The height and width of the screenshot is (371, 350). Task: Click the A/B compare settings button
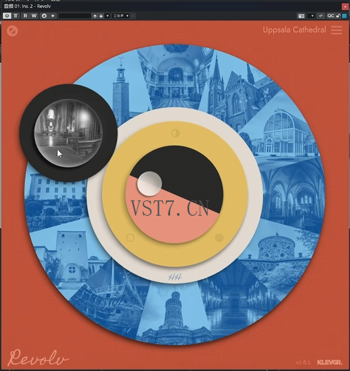click(44, 16)
